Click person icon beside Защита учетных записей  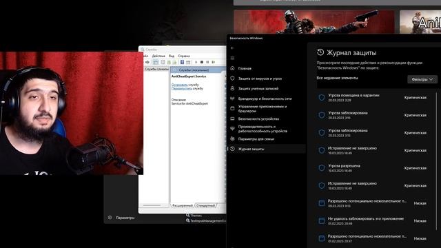coord(232,88)
